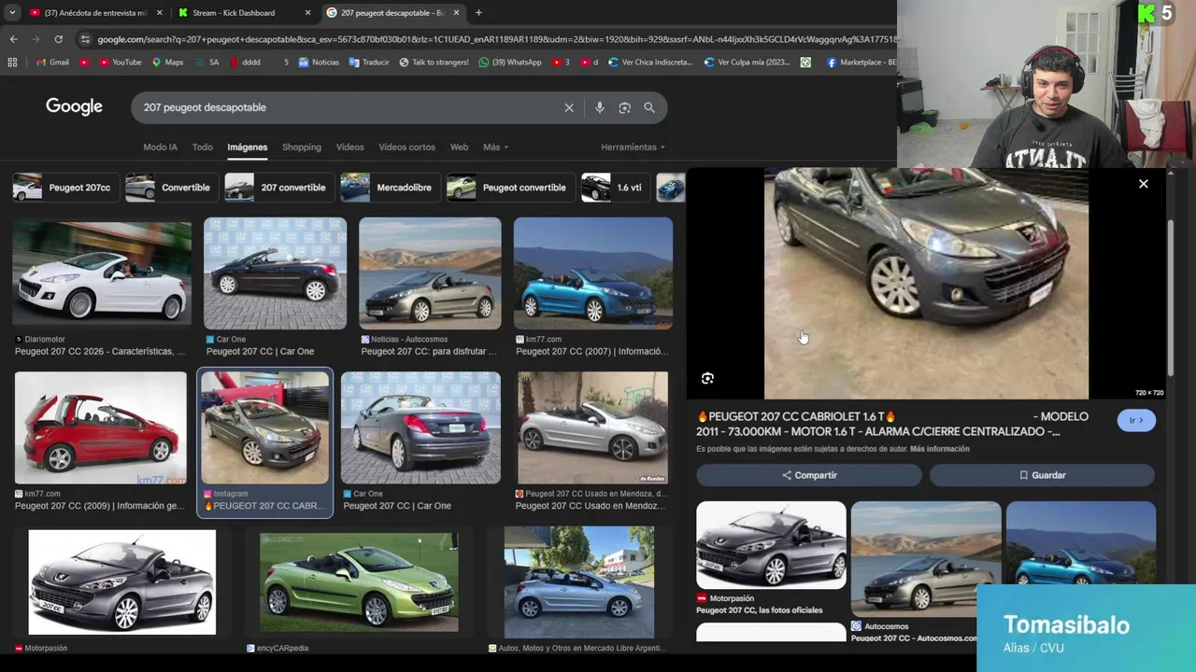Go back with browser back arrow
1196x672 pixels.
[x=13, y=39]
